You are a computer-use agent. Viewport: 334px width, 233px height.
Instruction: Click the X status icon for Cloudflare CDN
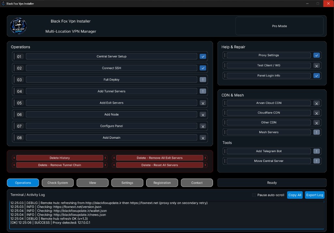coord(316,113)
